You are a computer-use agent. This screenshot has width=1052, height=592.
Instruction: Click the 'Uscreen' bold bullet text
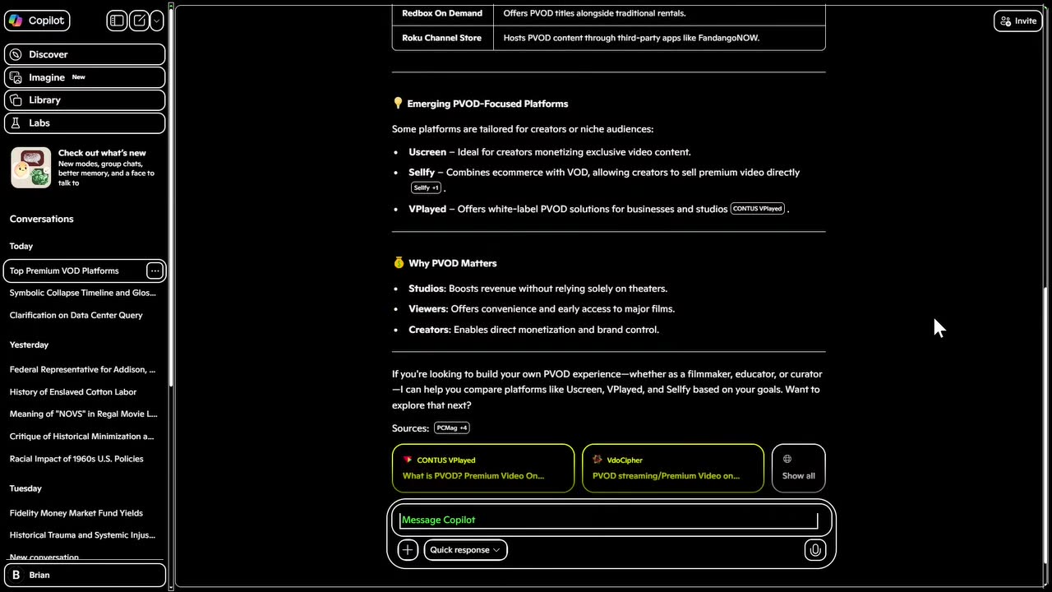(427, 152)
